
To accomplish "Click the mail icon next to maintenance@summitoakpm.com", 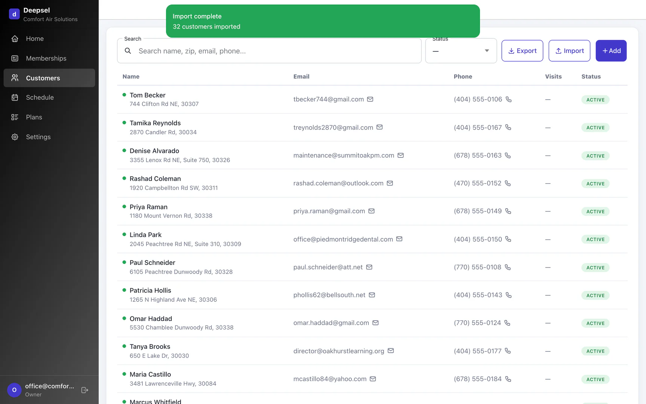I will click(401, 155).
